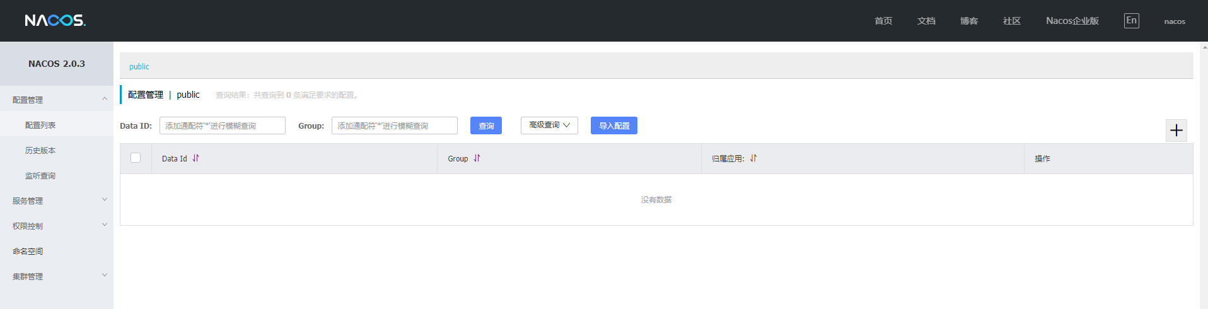Click the 没有数据 empty table message
Image resolution: width=1208 pixels, height=309 pixels.
tap(656, 199)
